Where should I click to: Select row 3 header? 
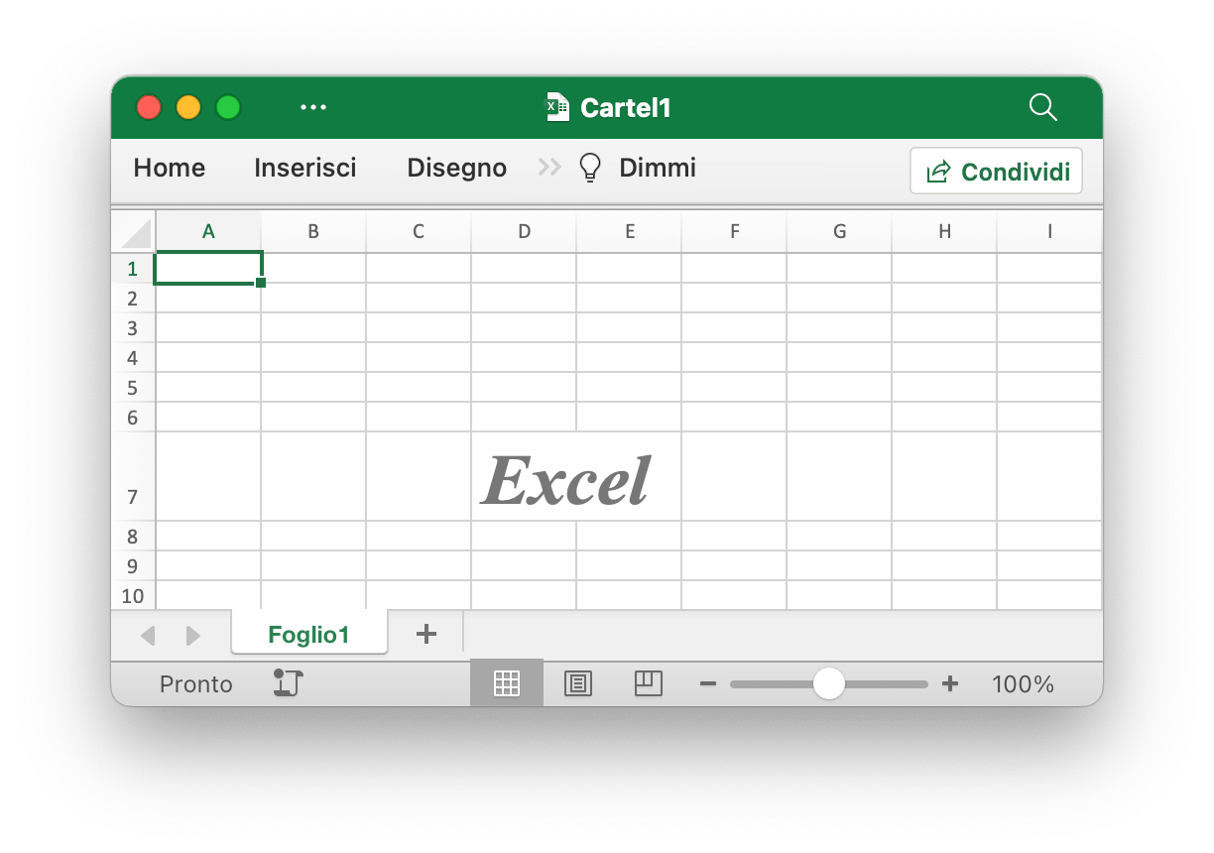point(133,327)
